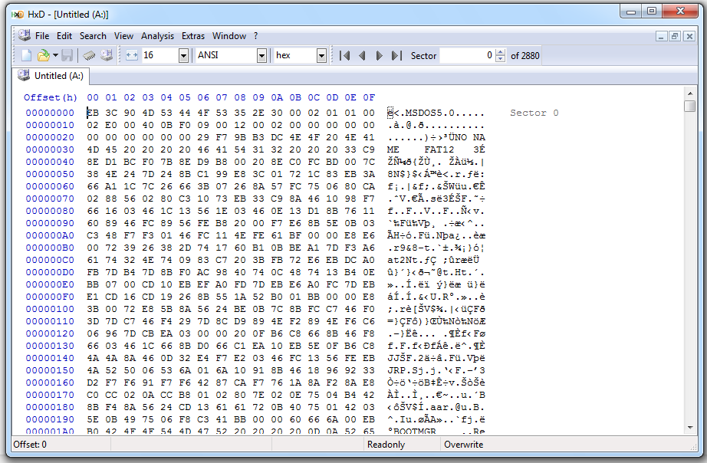Viewport: 707px width, 463px height.
Task: Click into the Sector number field
Action: (467, 55)
